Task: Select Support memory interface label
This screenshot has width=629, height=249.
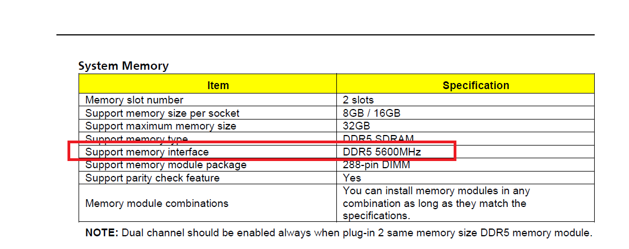Action: coord(147,152)
